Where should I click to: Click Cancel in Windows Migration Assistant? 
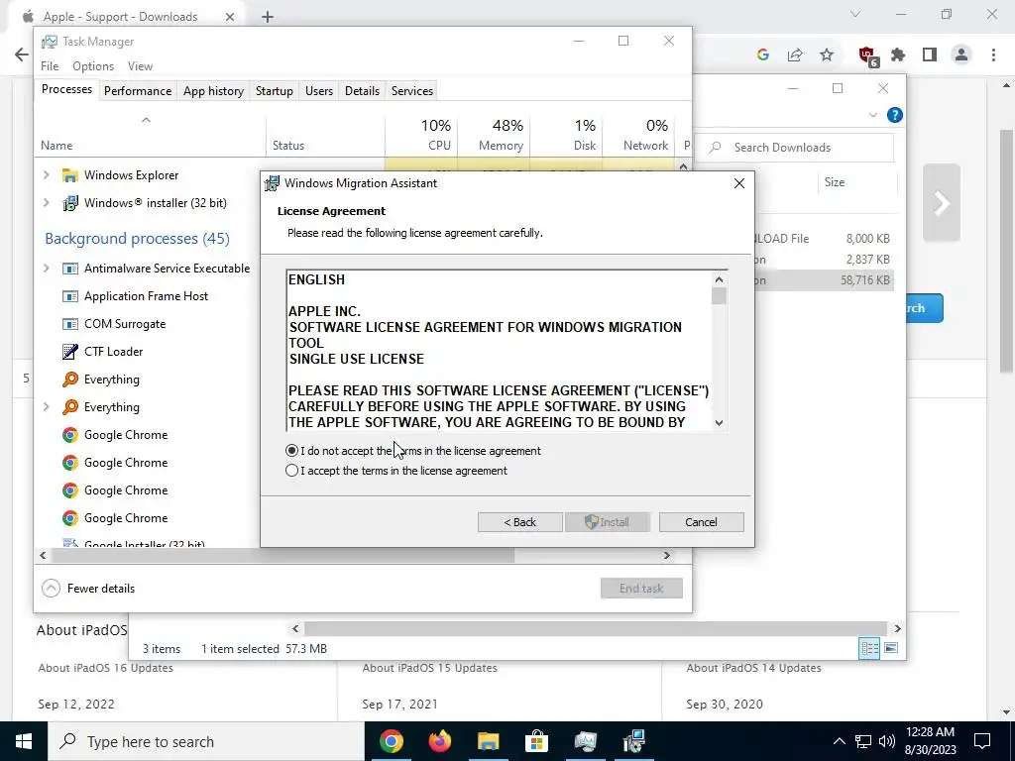pyautogui.click(x=701, y=522)
